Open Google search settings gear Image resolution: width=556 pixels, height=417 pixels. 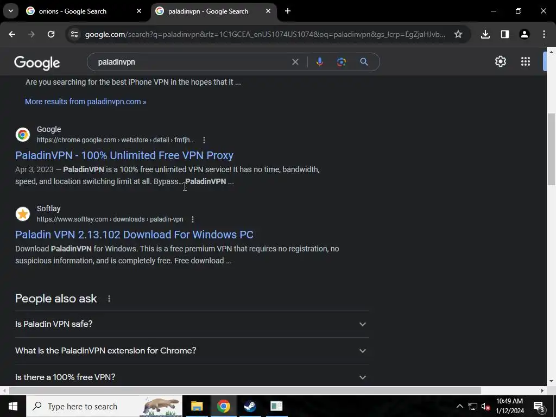pyautogui.click(x=500, y=62)
